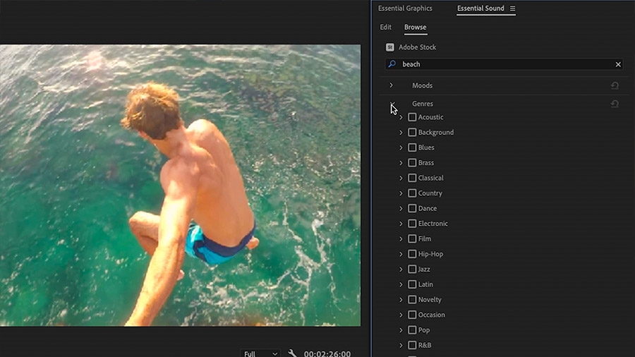Tick the Dance genre checkbox
Image resolution: width=635 pixels, height=357 pixels.
(x=412, y=208)
